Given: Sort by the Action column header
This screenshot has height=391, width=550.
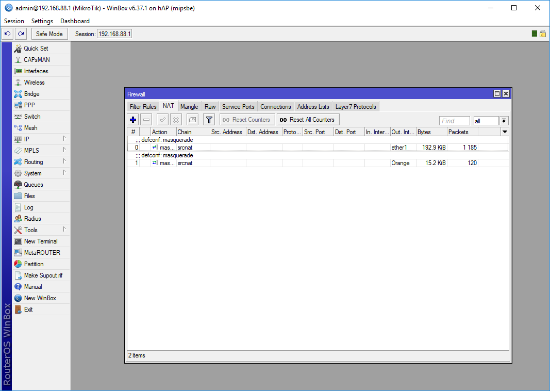Looking at the screenshot, I should [163, 132].
